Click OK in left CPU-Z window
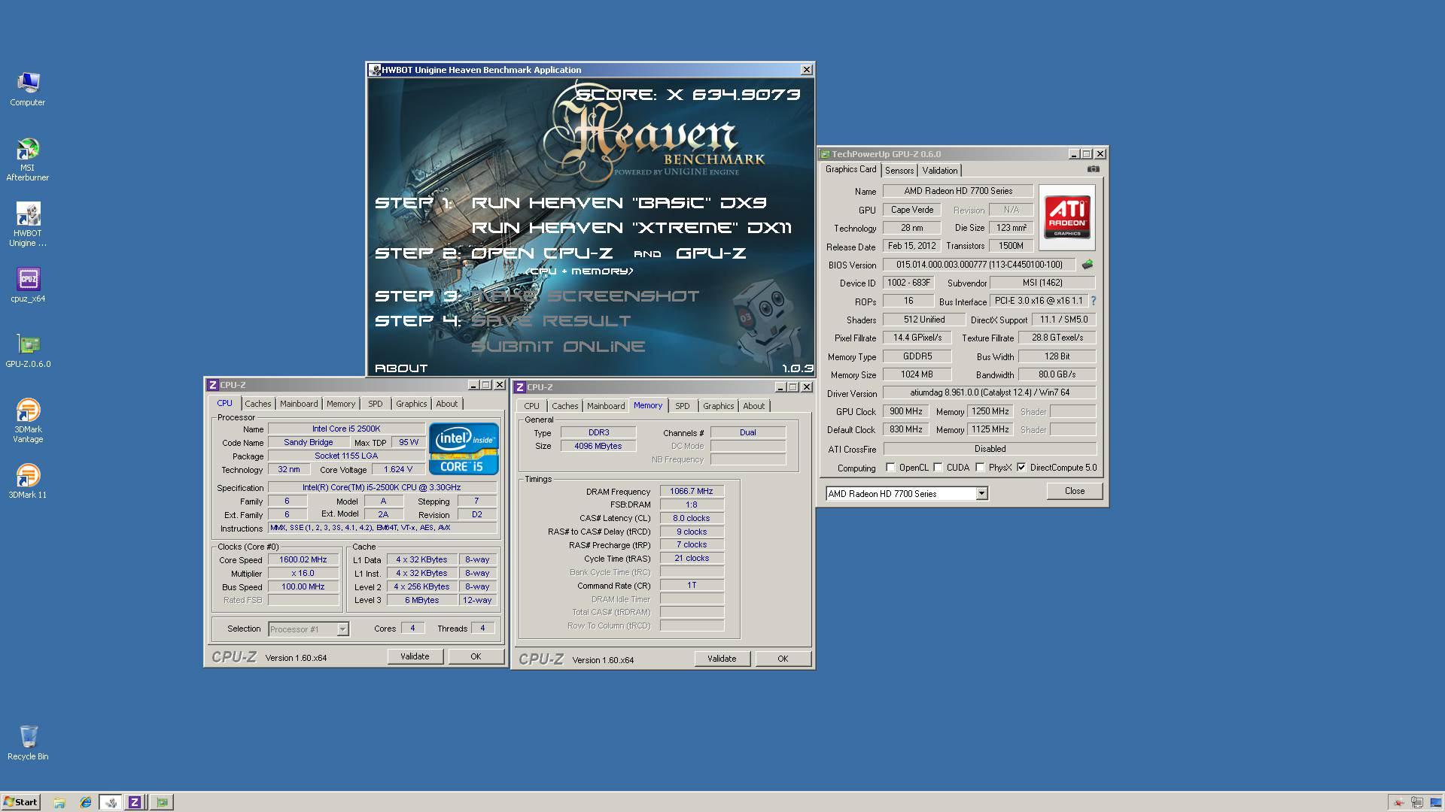Image resolution: width=1445 pixels, height=812 pixels. coord(476,656)
